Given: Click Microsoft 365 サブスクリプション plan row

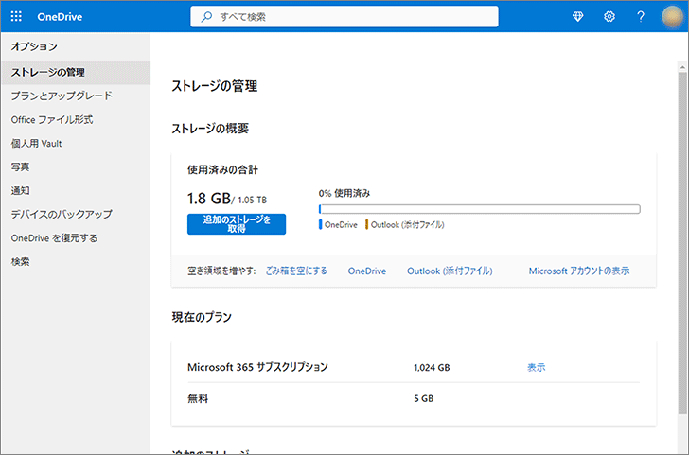Looking at the screenshot, I should [414, 368].
